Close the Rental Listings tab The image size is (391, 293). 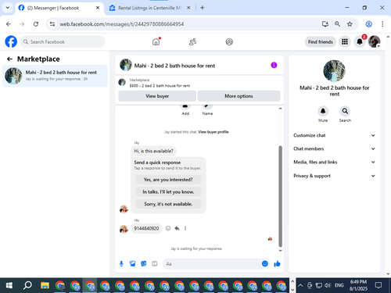(x=188, y=8)
